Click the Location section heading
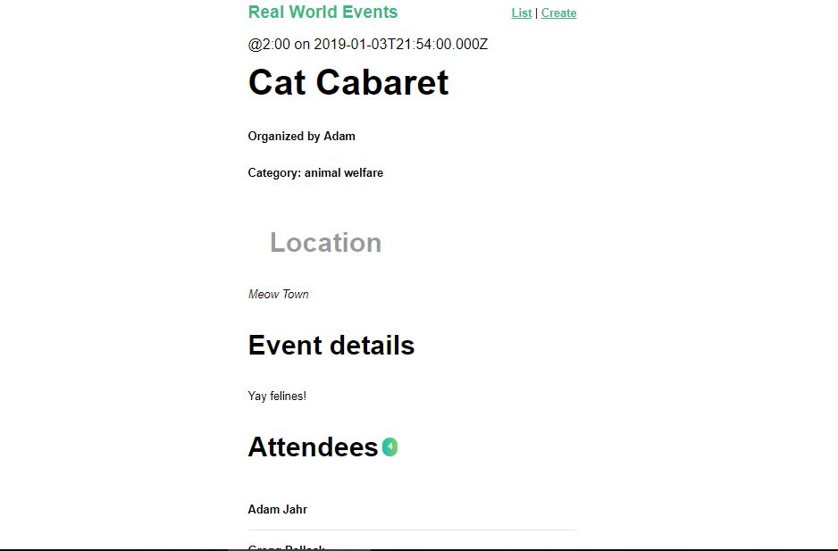838x551 pixels. point(325,242)
